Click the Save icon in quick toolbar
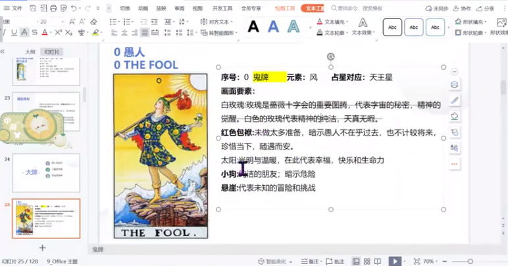 pyautogui.click(x=33, y=8)
